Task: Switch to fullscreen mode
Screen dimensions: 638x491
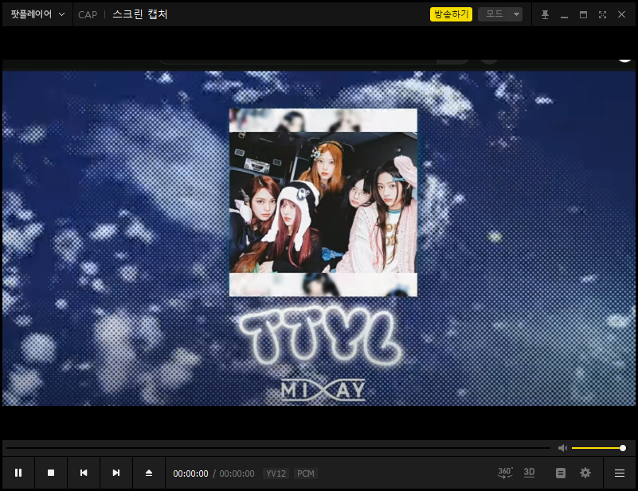Action: 603,14
